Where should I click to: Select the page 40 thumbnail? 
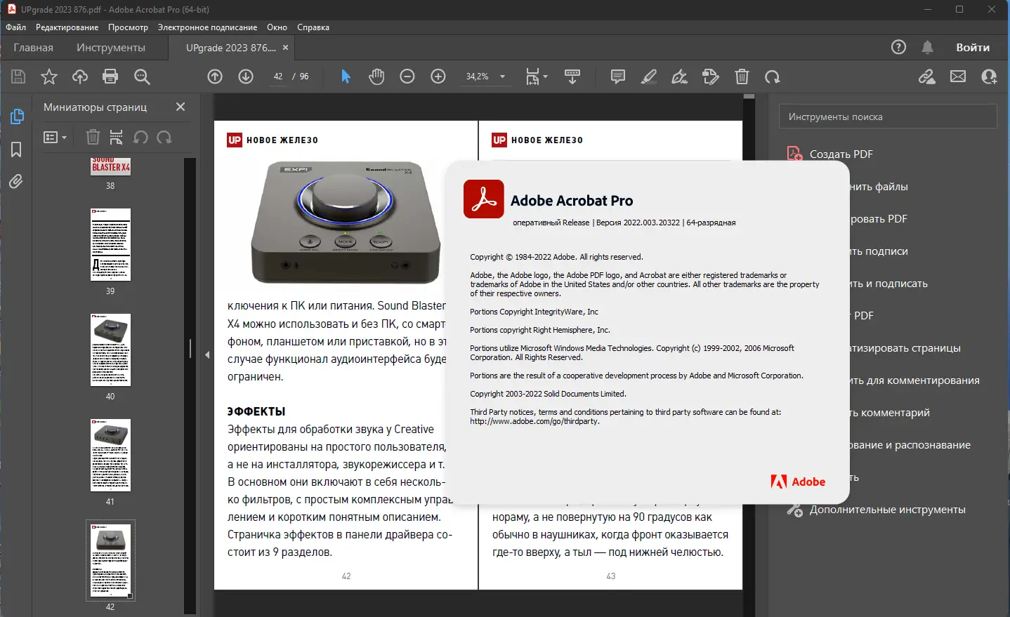110,350
